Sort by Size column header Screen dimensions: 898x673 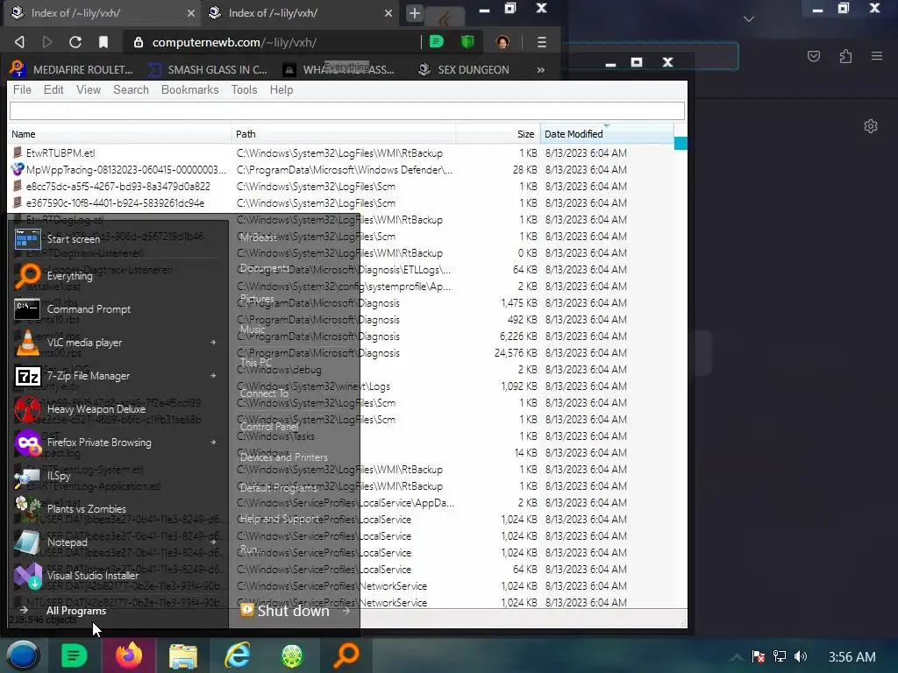(x=498, y=134)
